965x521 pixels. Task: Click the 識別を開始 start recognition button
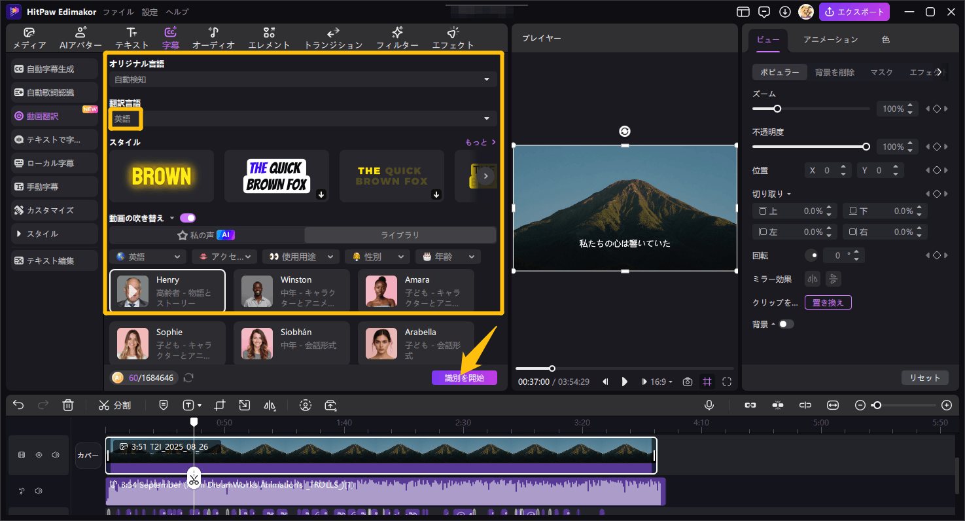click(x=464, y=378)
